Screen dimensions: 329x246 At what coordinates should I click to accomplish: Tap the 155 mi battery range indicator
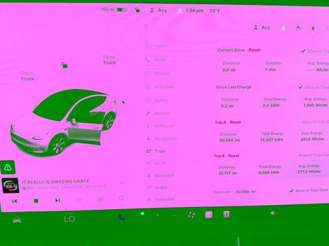[114, 9]
